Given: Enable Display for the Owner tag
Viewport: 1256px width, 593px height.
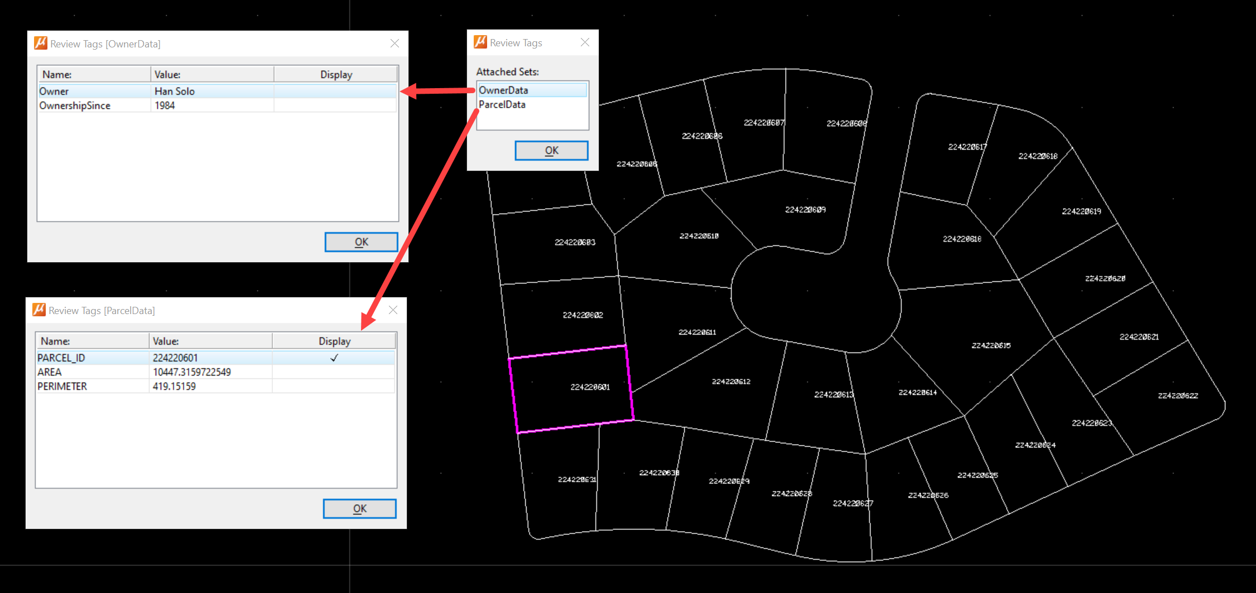Looking at the screenshot, I should coord(335,91).
